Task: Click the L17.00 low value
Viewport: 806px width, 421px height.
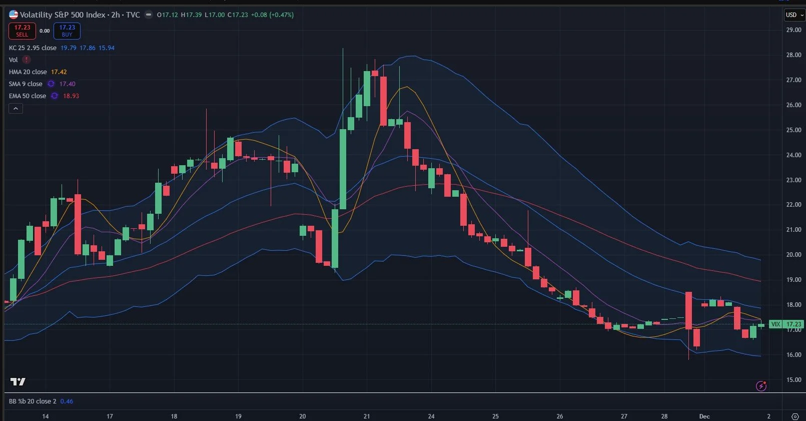Action: click(215, 15)
